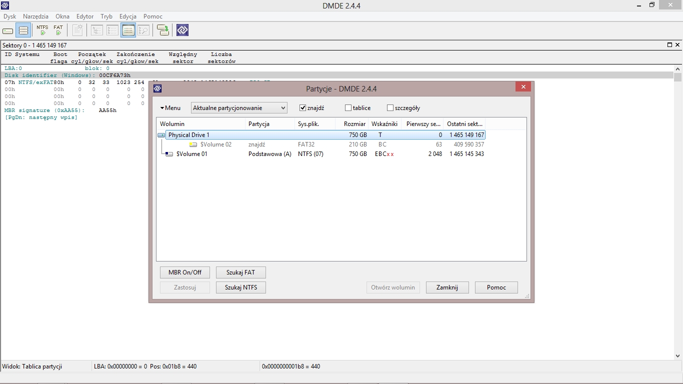Open the Narzędzia menu
The height and width of the screenshot is (384, 683).
coord(35,16)
